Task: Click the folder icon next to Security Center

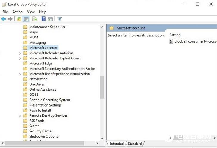Action: pyautogui.click(x=25, y=131)
